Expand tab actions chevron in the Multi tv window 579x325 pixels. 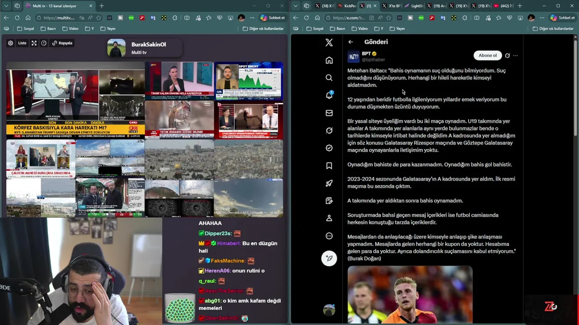click(x=6, y=6)
